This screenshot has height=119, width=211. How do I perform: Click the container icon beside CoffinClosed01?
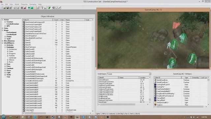tap(24, 49)
